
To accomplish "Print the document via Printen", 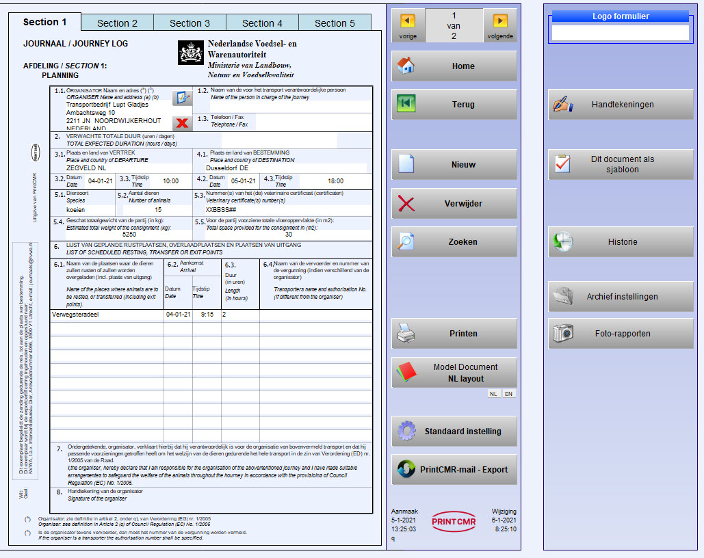I will [454, 334].
